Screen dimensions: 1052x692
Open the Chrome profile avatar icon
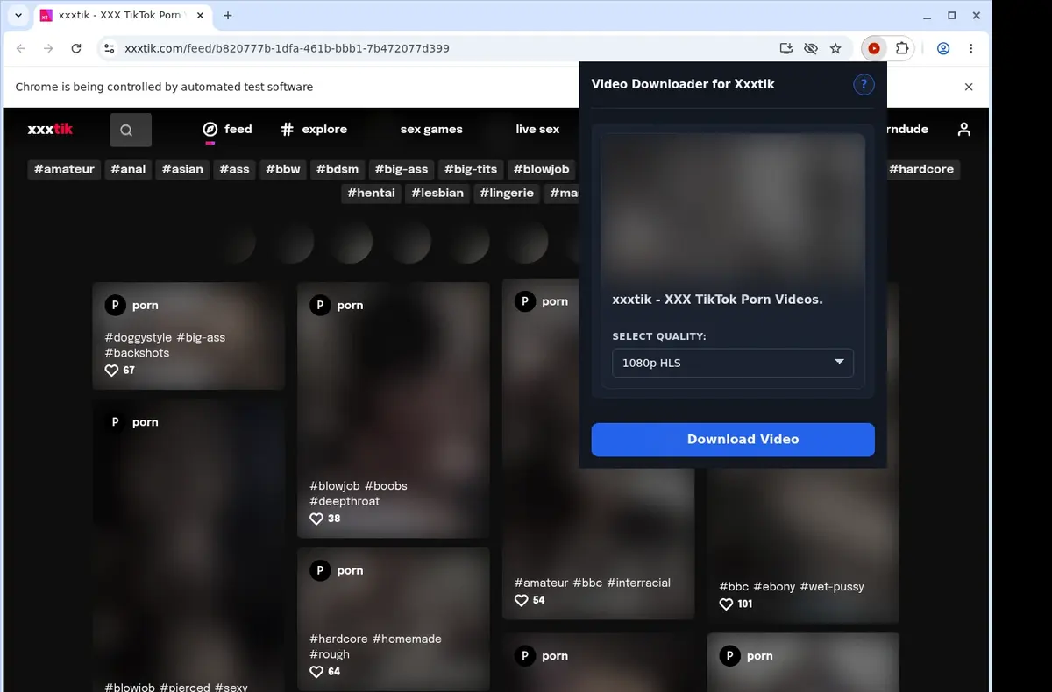tap(943, 49)
